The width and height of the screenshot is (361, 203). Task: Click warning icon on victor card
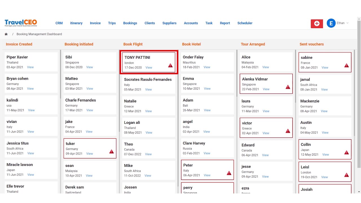288,131
